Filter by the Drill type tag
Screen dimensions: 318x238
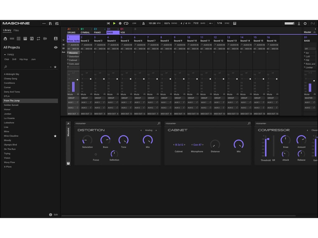coord(14,59)
